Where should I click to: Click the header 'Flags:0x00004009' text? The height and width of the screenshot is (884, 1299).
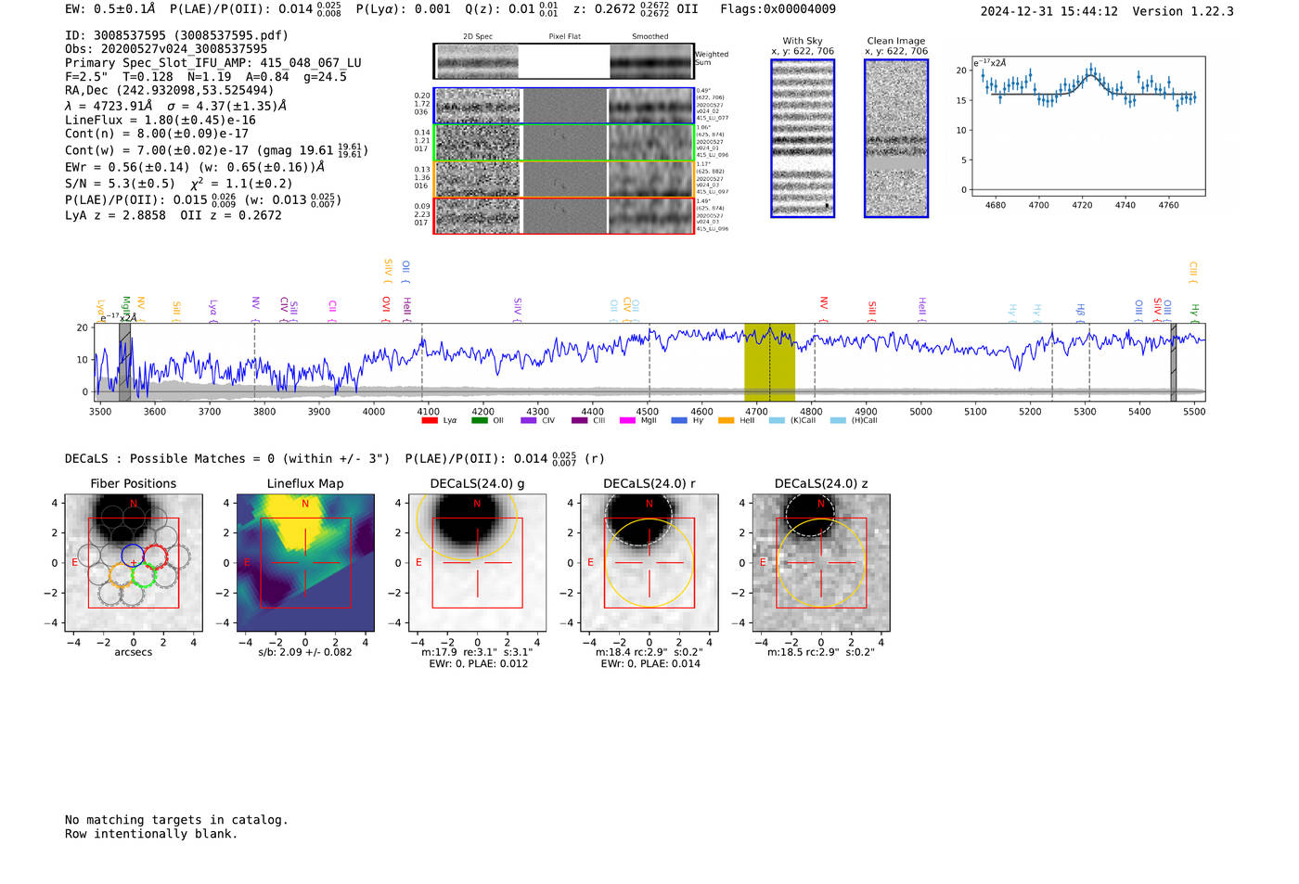(x=778, y=9)
